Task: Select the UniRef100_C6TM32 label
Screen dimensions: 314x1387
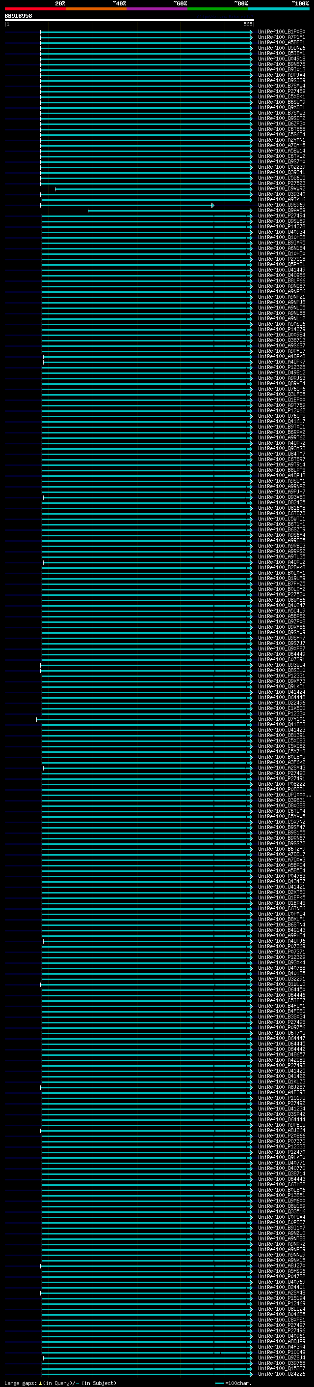Action: pos(282,1185)
